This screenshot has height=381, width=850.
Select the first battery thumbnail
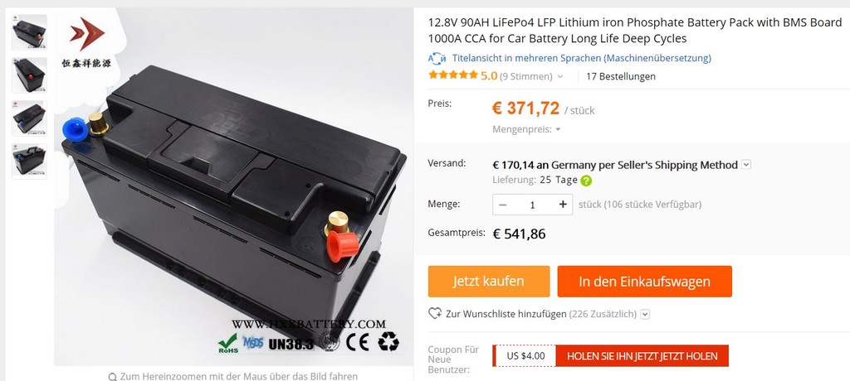[x=29, y=32]
